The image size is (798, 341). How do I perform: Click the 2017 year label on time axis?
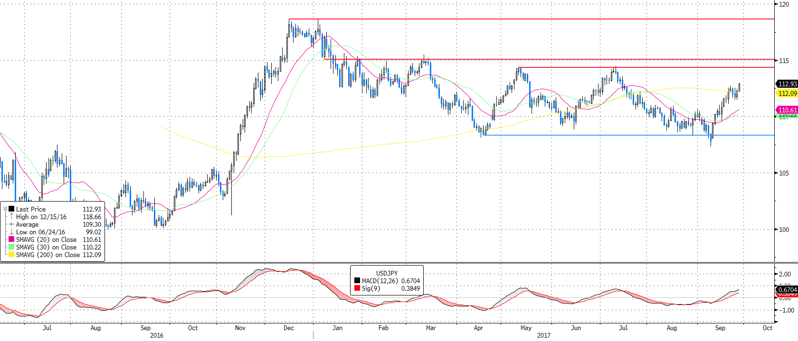(x=543, y=335)
